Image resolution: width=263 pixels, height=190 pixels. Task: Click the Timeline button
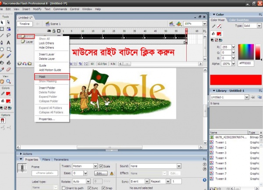coord(25,24)
